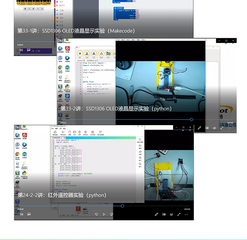Viewport: 247px width, 240px height.
Task: Click the run icon in BXY Python Editor
Action: click(x=63, y=132)
